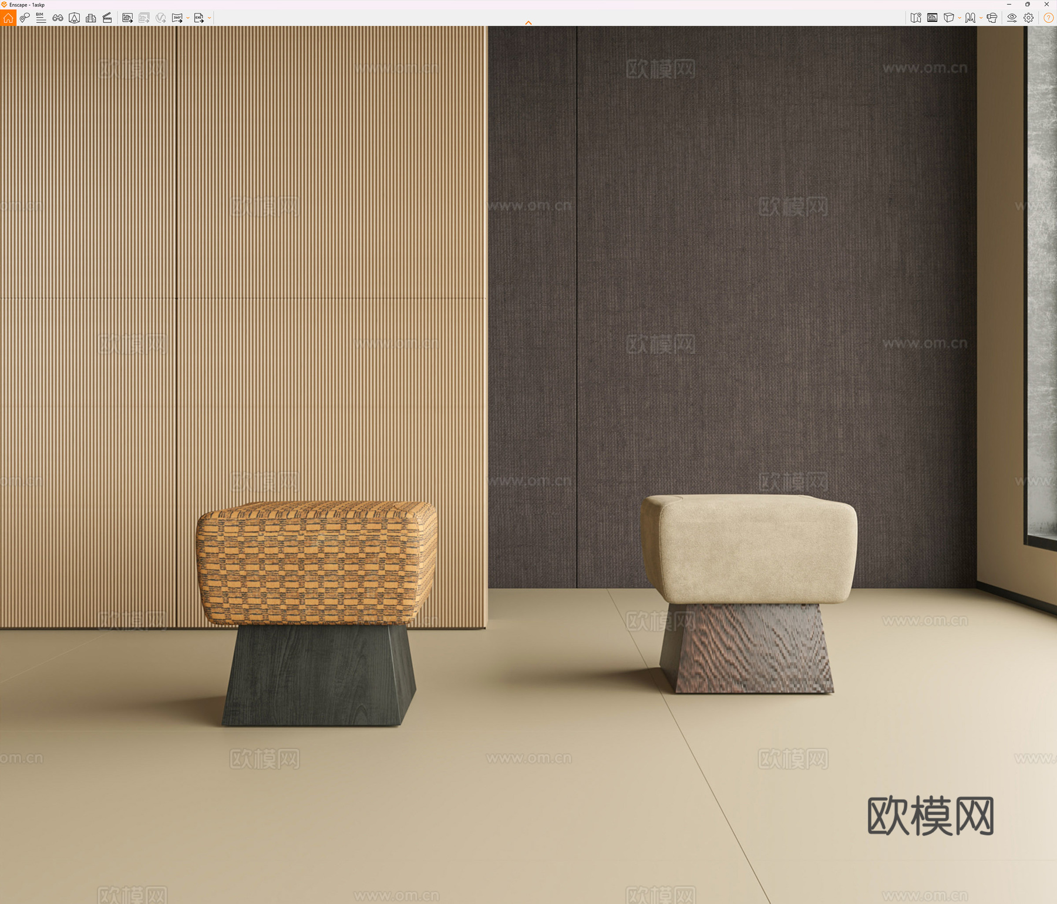Close the Enscape window
The height and width of the screenshot is (904, 1057).
pos(1046,4)
